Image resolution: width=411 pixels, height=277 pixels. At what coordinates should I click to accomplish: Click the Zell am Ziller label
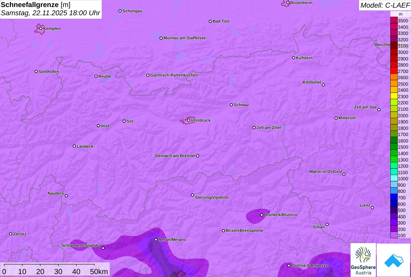[269, 128]
